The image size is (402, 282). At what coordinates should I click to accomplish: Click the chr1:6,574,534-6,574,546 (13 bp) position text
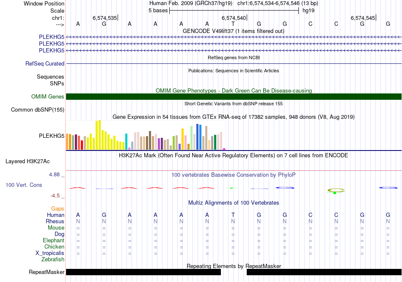(278, 3)
